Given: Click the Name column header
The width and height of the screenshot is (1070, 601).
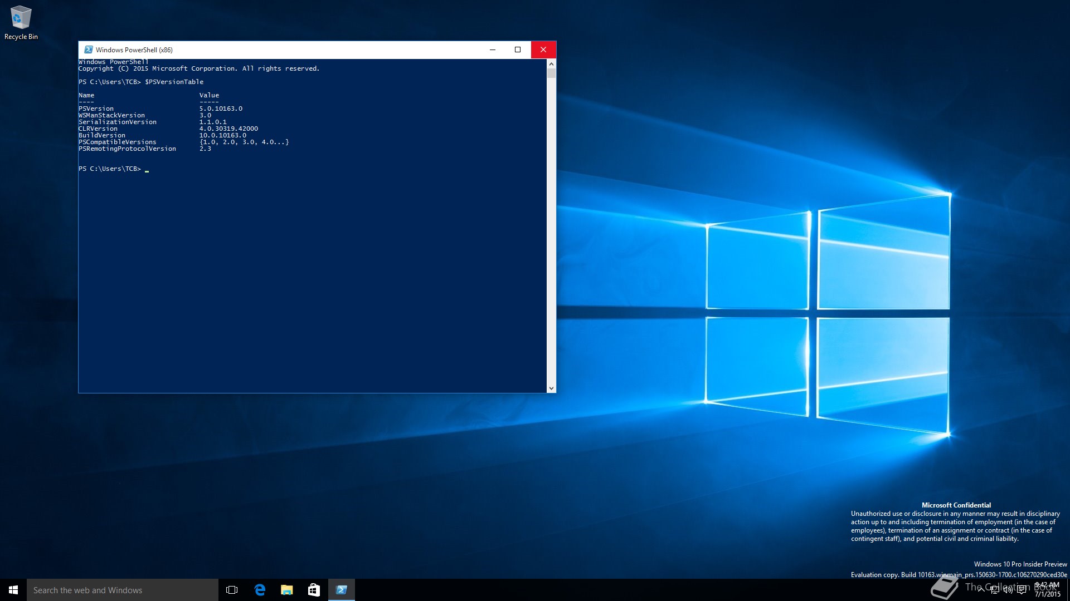Looking at the screenshot, I should coord(86,95).
